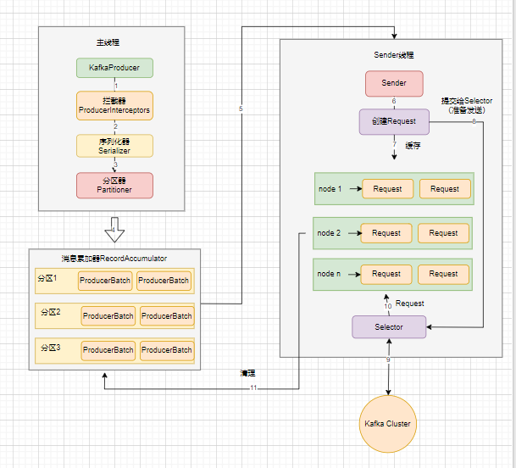Image resolution: width=516 pixels, height=468 pixels.
Task: Click the 分区1 label
Action: [47, 278]
